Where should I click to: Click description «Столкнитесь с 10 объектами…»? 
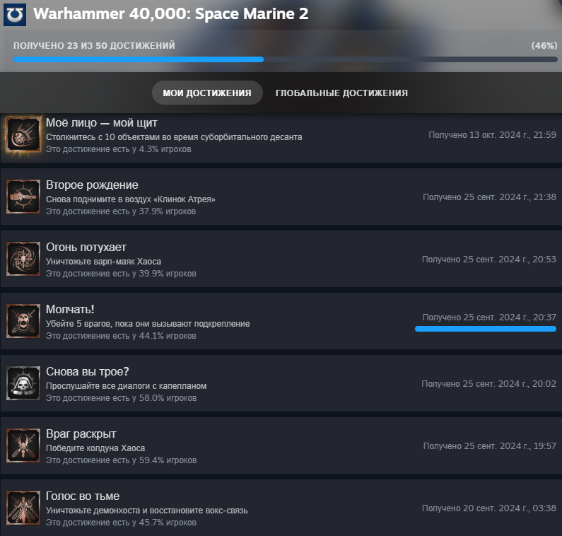pos(174,137)
